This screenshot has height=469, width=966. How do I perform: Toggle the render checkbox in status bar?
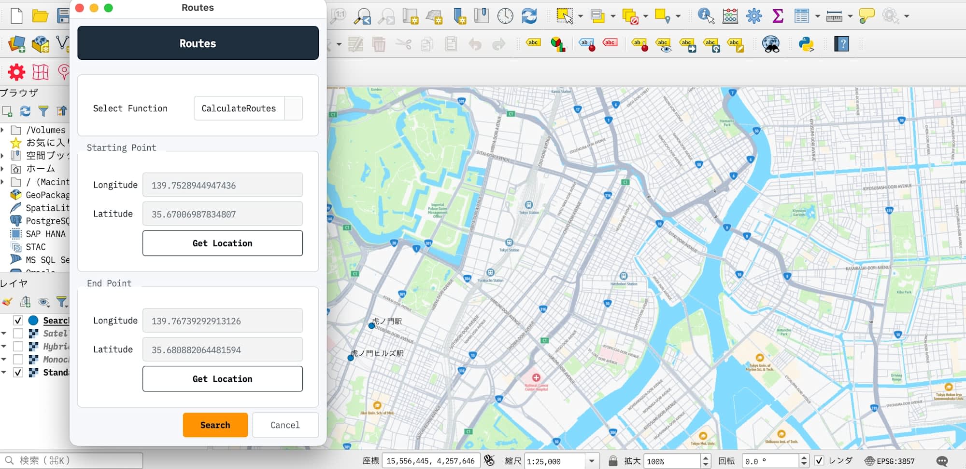(x=819, y=461)
